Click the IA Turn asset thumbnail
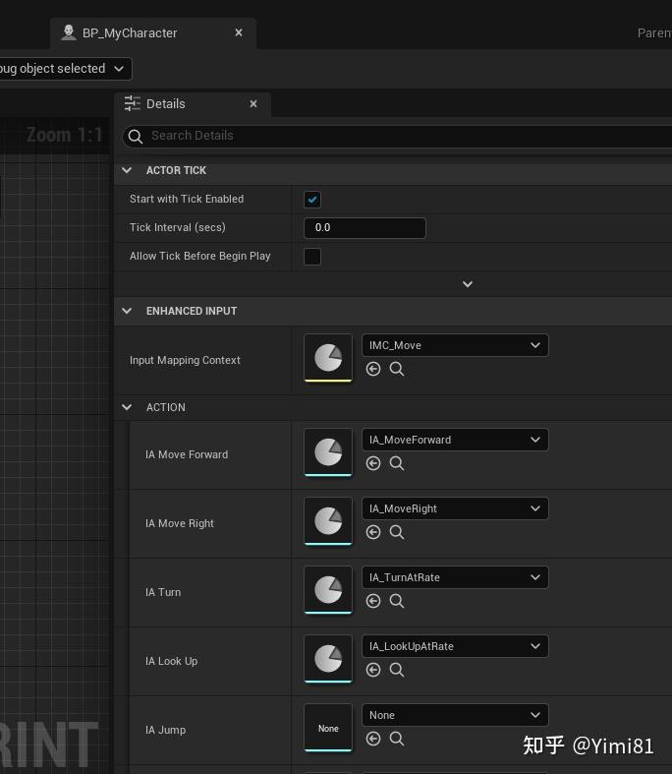The height and width of the screenshot is (774, 672). tap(328, 590)
